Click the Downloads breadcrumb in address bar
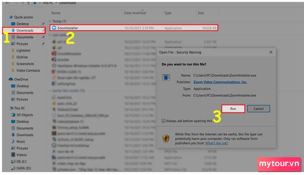The image size is (304, 175). pyautogui.click(x=67, y=3)
